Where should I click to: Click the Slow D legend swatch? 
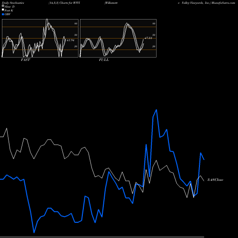click(3, 6)
